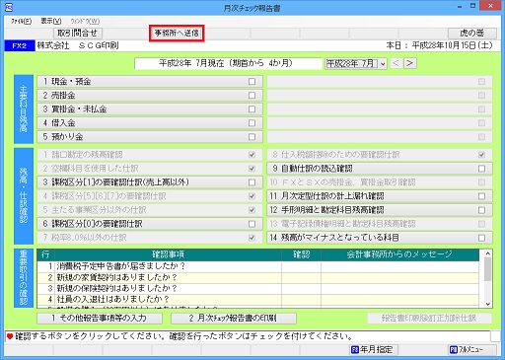Open the 1 現金・預金 balance check
505x360 pixels.
[150, 82]
